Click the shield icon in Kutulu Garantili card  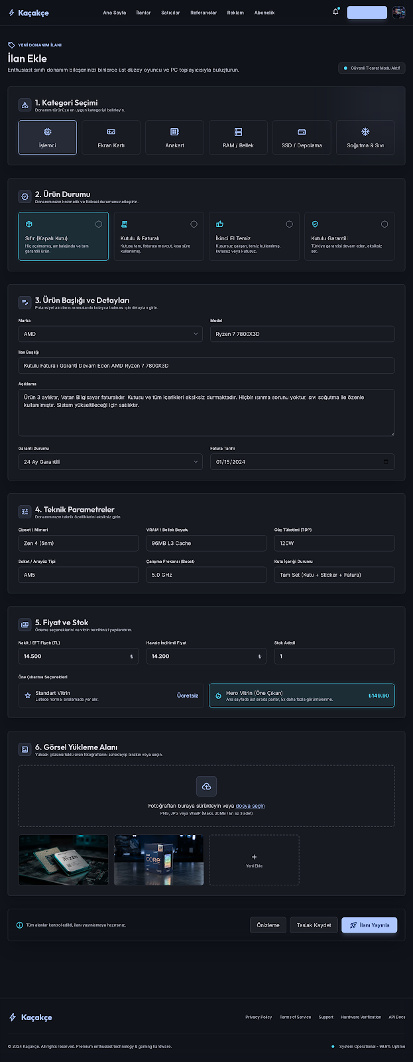click(315, 224)
